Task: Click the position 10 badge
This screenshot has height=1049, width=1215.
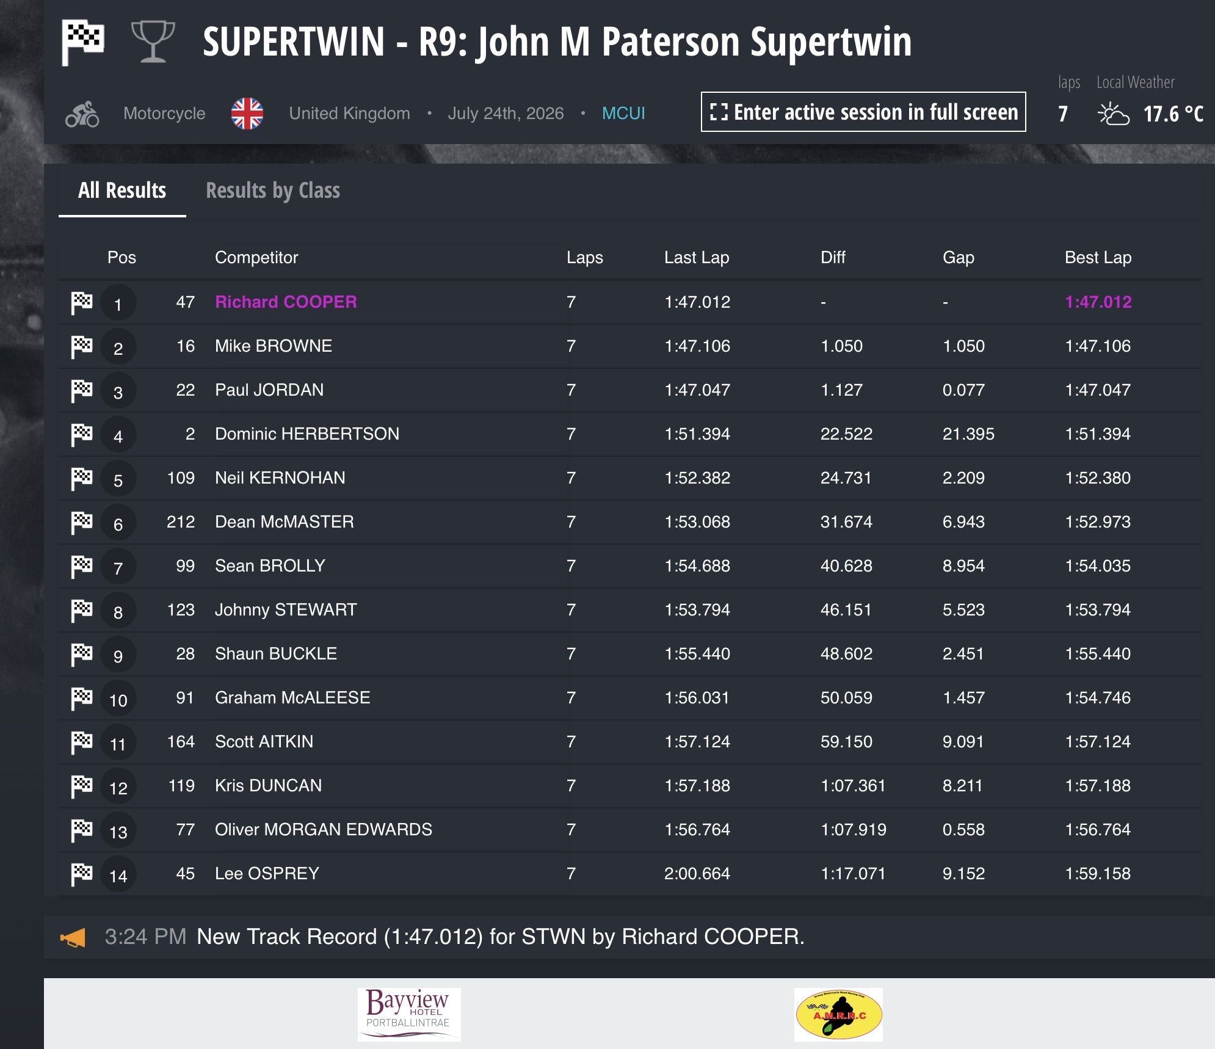Action: tap(118, 699)
